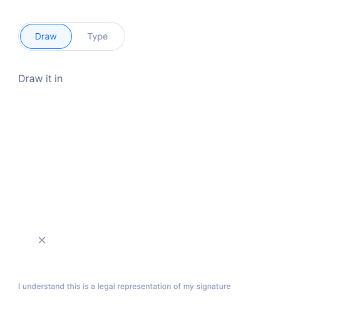
Task: Click inside the blank signature drawing canvas
Action: pos(180,179)
